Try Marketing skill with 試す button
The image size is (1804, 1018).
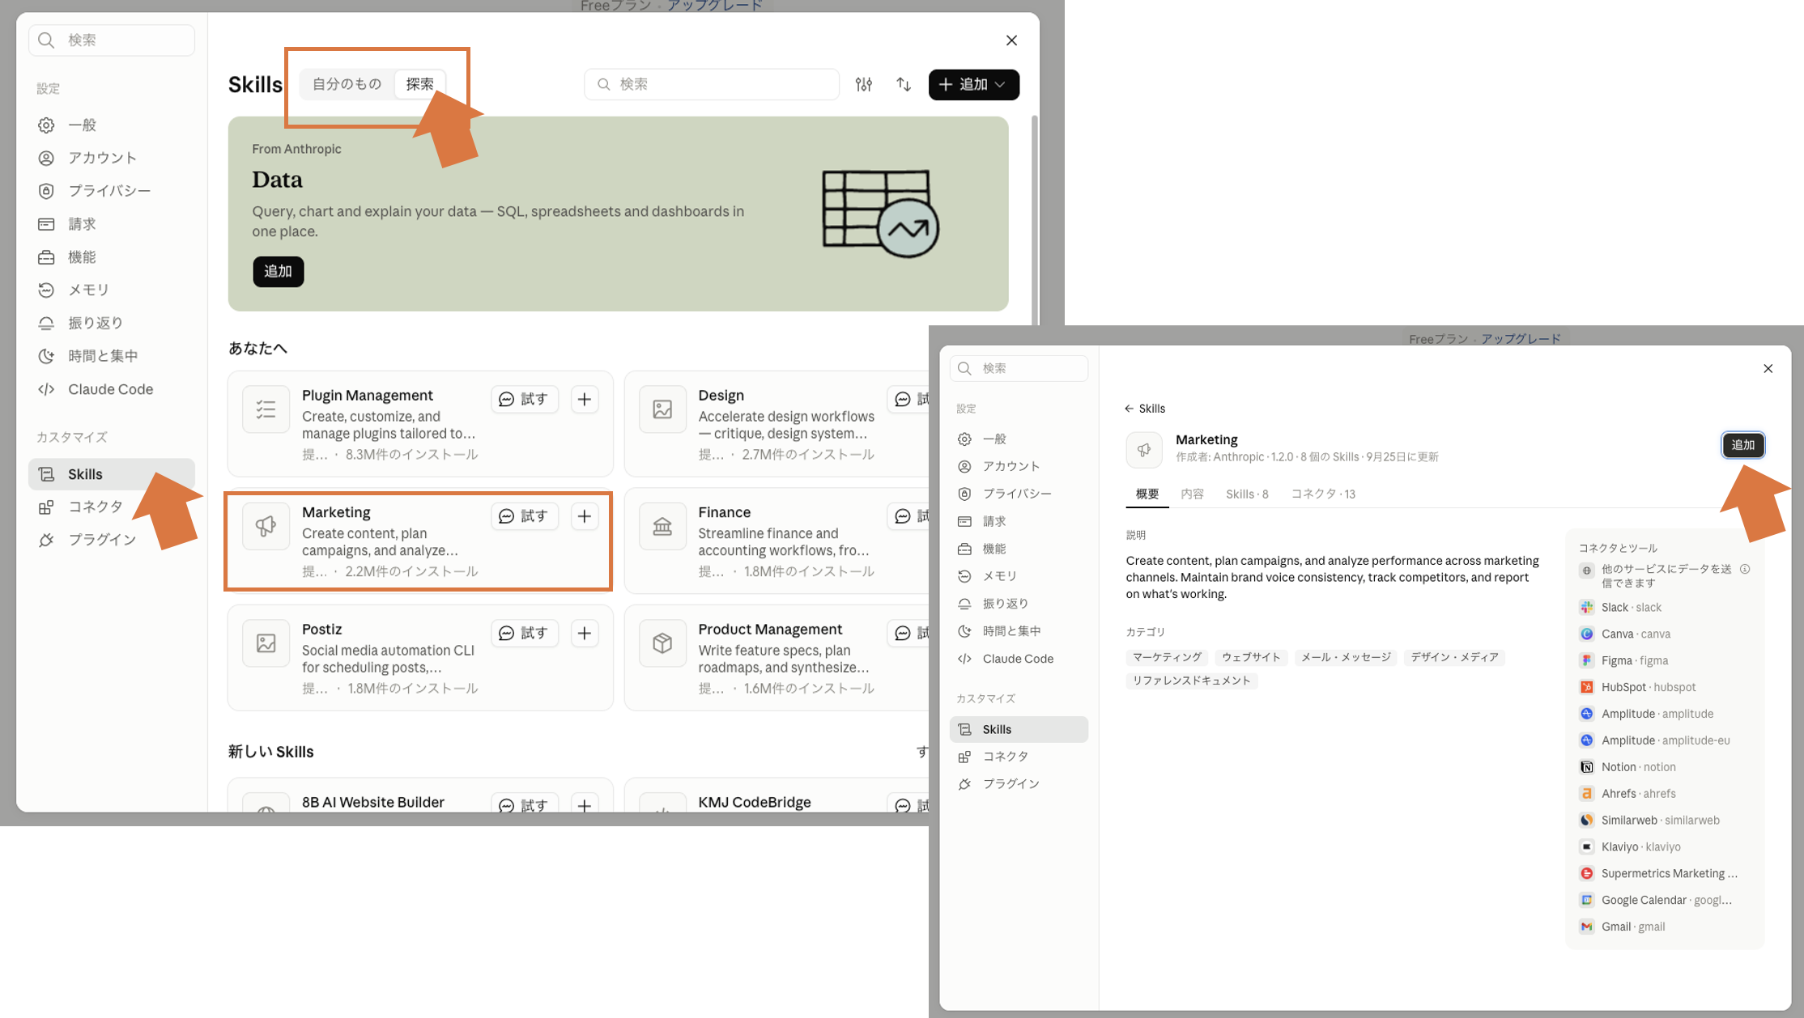tap(525, 516)
